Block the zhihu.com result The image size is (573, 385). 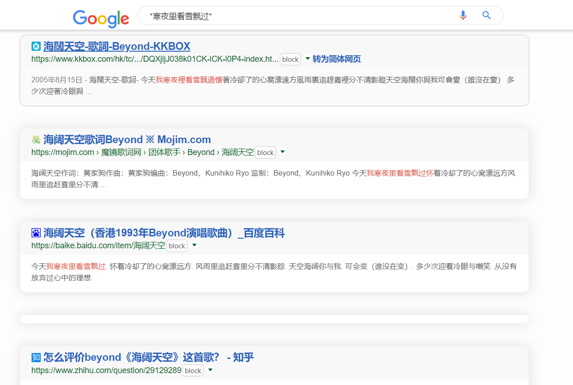193,370
